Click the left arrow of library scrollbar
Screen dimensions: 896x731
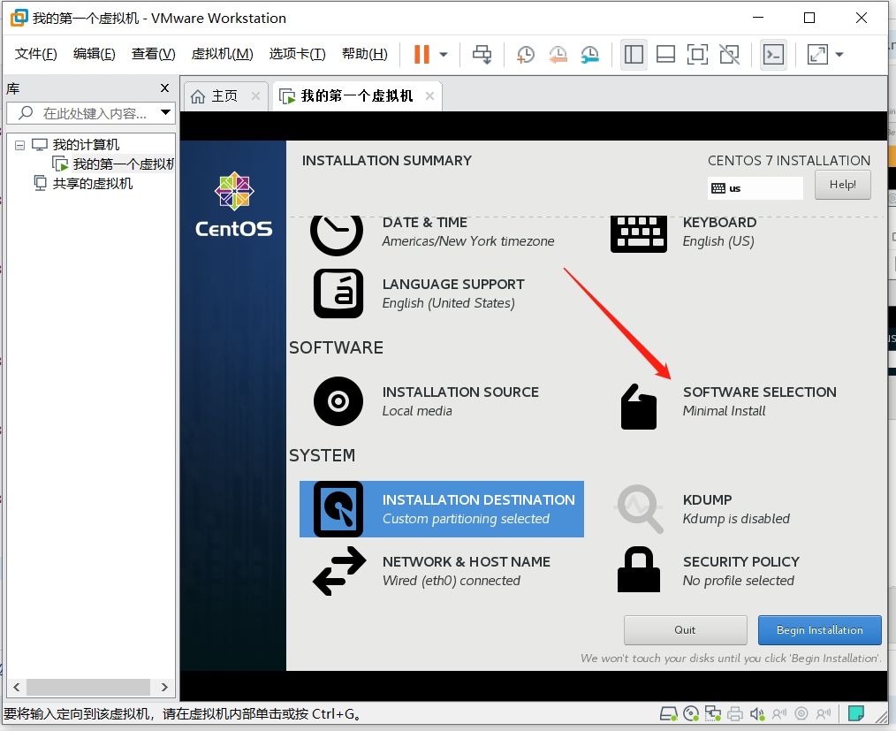17,687
